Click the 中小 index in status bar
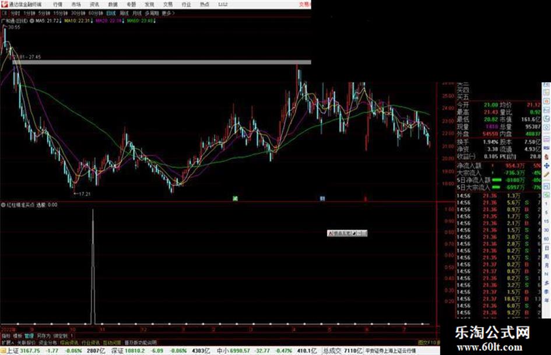Image resolution: width=551 pixels, height=355 pixels. pos(223,351)
